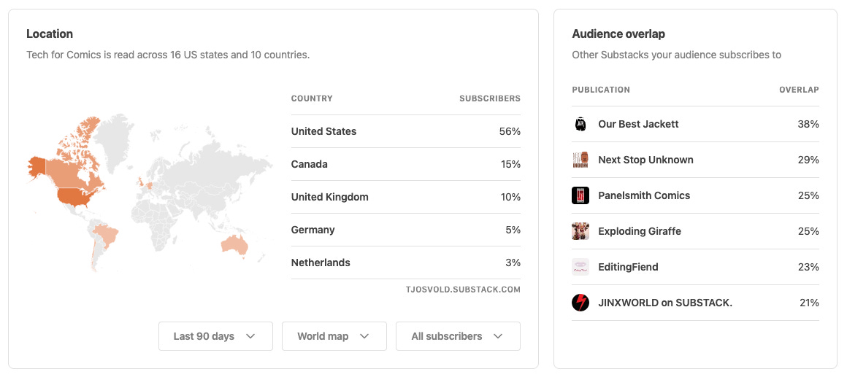Select the Netherlands country row
Screen dimensions: 847x377
point(406,263)
